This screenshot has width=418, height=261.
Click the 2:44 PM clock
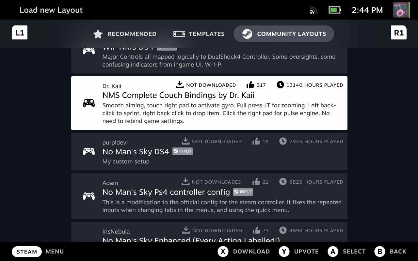click(x=367, y=10)
